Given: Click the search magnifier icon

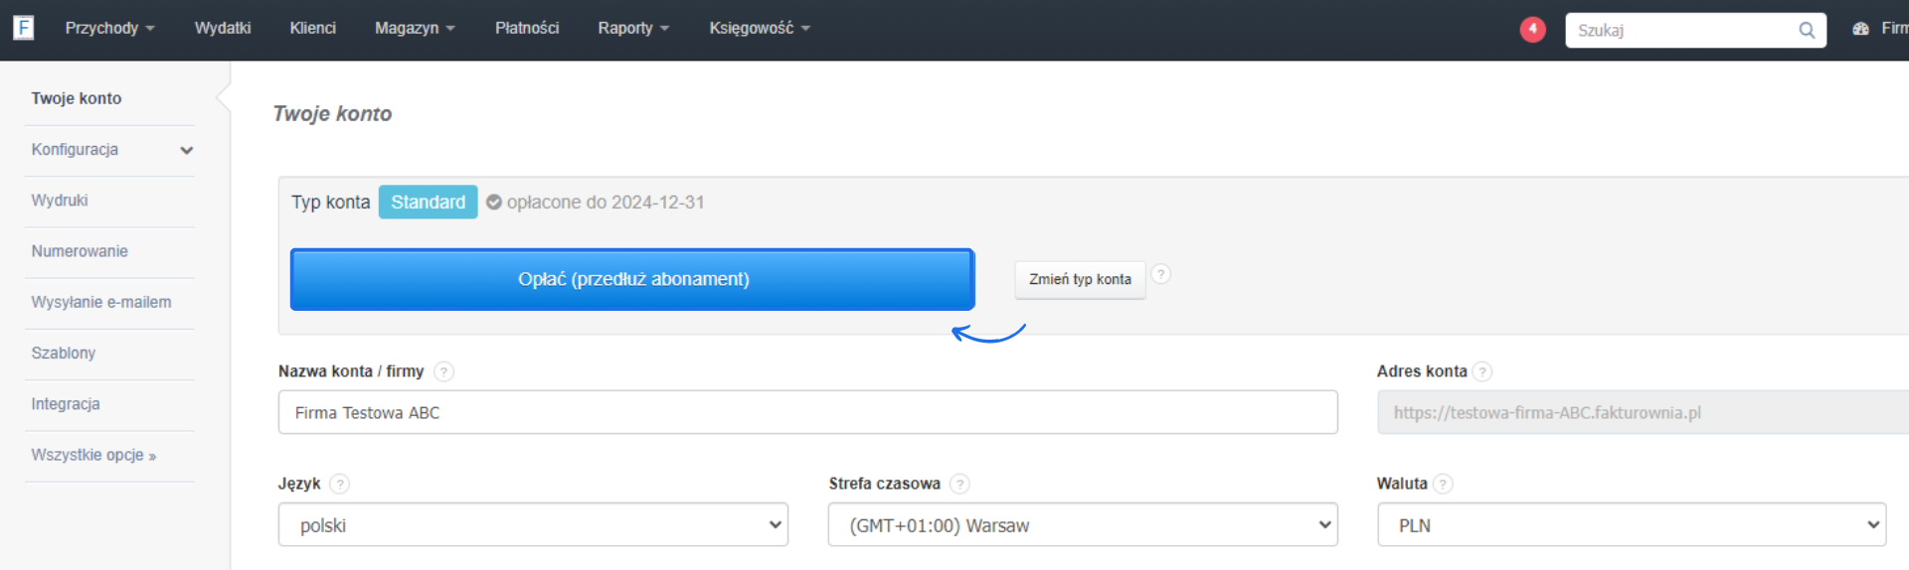Looking at the screenshot, I should pos(1807,31).
